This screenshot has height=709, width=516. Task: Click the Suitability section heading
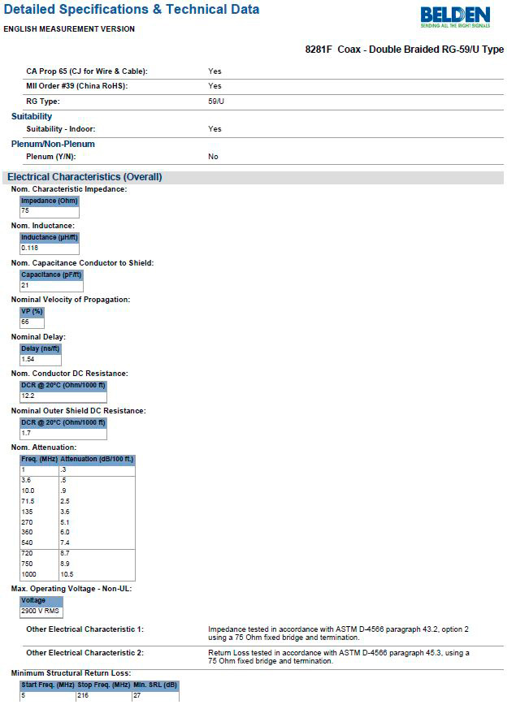32,116
